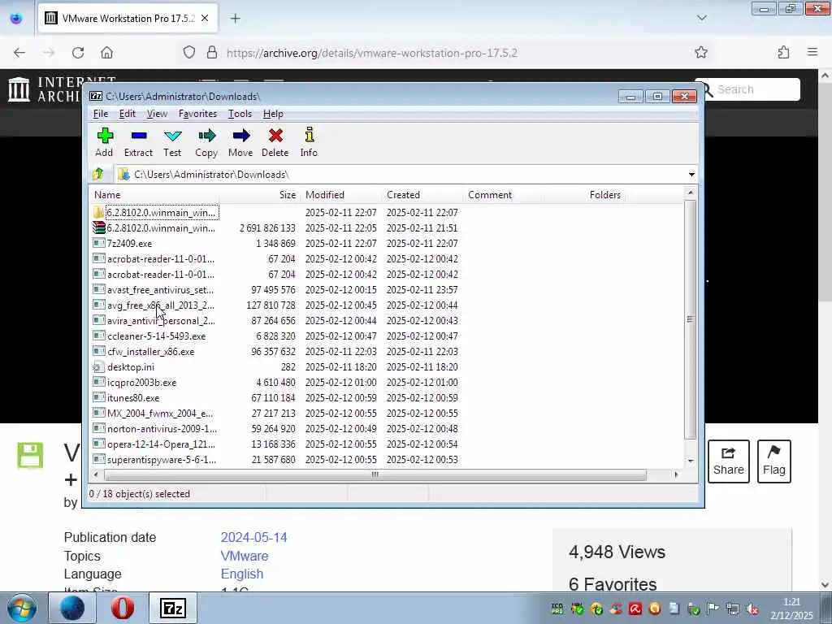Open the File menu in 7-Zip
Viewport: 832px width, 624px height.
click(100, 114)
